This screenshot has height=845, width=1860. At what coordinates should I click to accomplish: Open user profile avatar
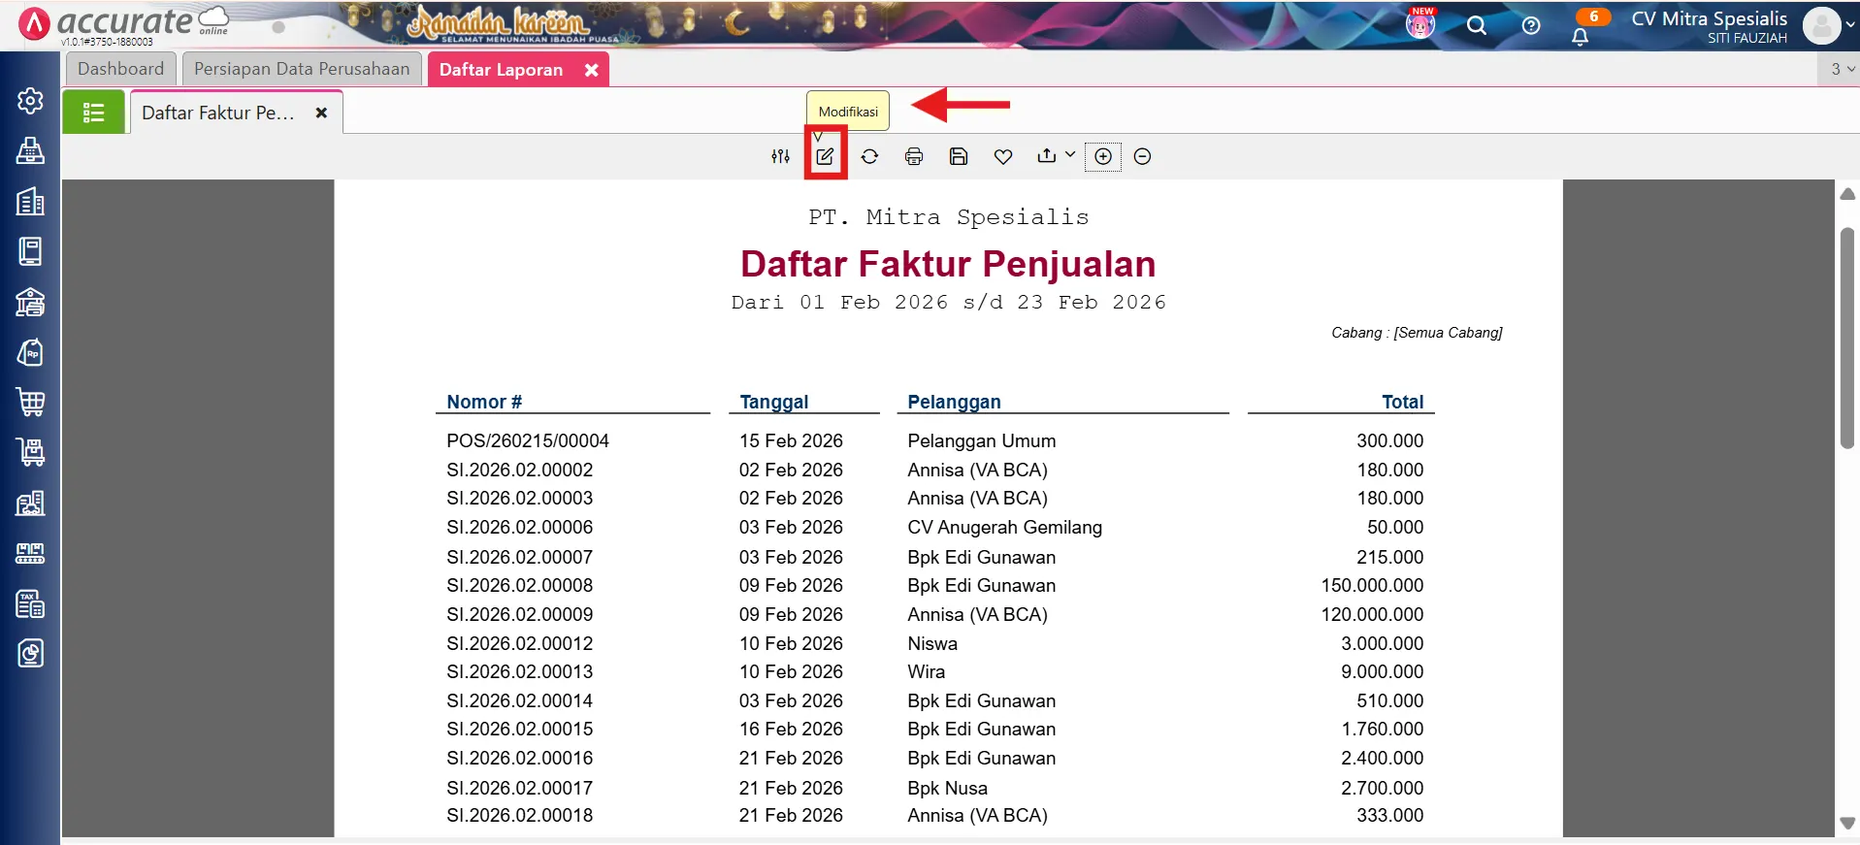[x=1822, y=26]
